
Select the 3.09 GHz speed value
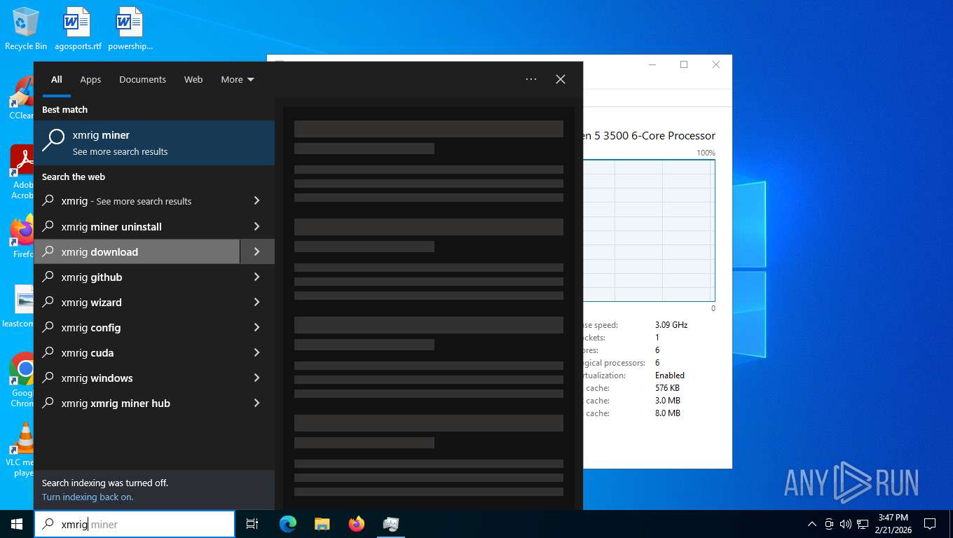(x=671, y=325)
